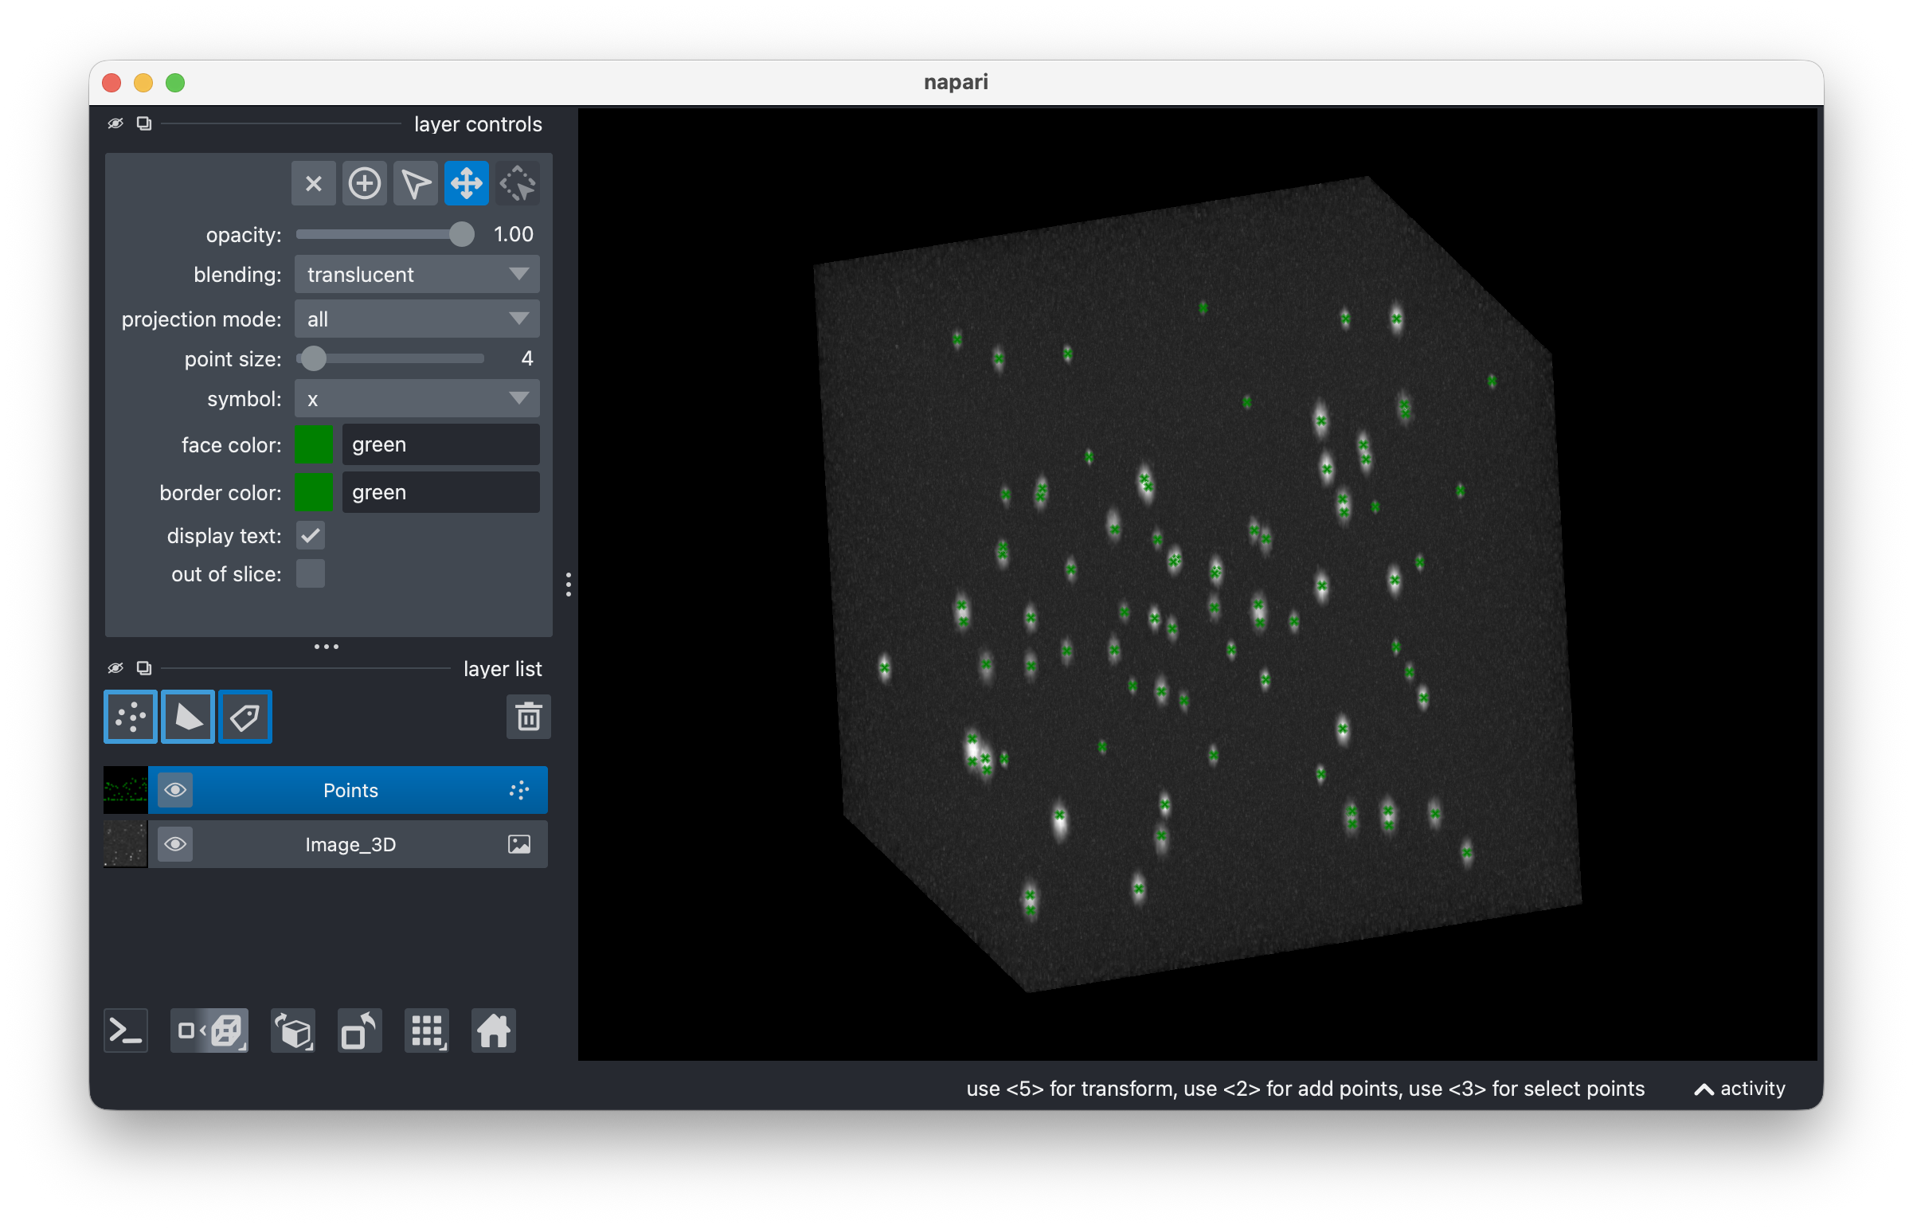
Task: Toggle visibility of Image_3D layer
Action: pyautogui.click(x=175, y=844)
